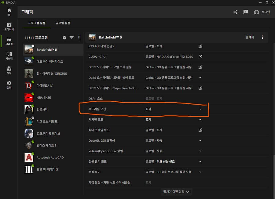Select the 프로그램 설정 tab

point(37,23)
